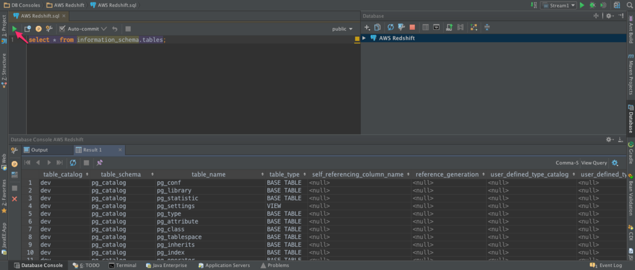Pin the result tab with pushpin icon

coord(100,163)
